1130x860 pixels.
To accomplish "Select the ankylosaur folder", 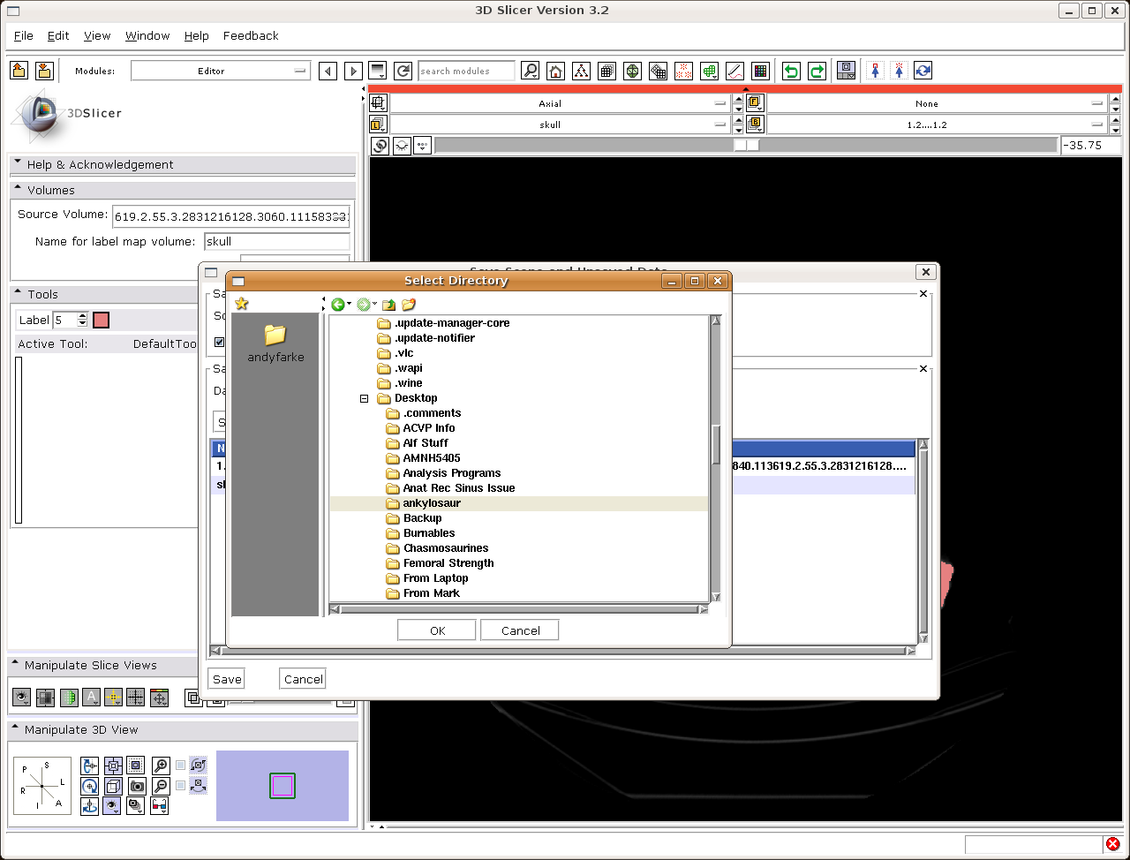I will pos(519,503).
